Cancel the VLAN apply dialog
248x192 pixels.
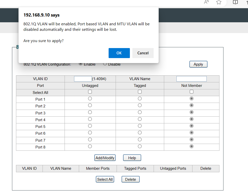[143, 53]
